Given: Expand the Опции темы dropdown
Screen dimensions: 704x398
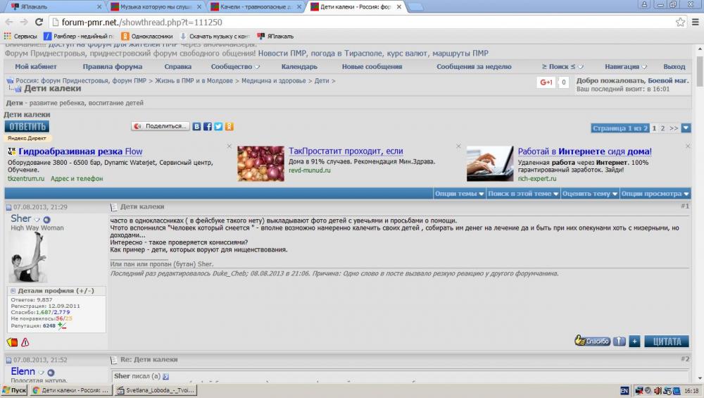Looking at the screenshot, I should [459, 194].
